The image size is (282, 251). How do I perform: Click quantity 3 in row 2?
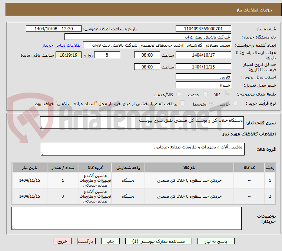tap(63, 196)
